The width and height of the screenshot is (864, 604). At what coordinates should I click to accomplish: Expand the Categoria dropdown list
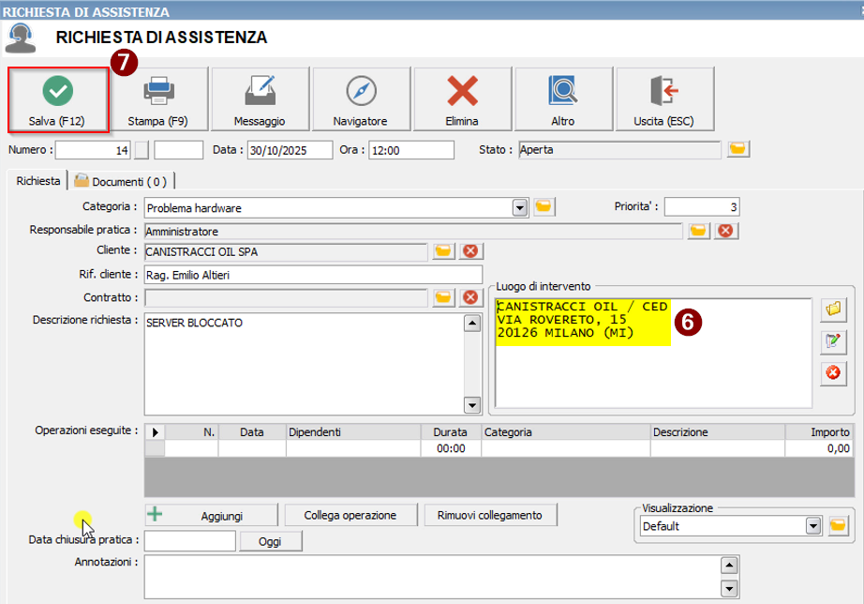click(520, 208)
